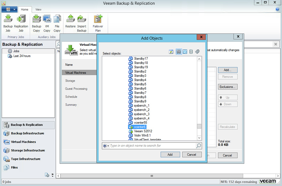Select the Violin Win8.1 VM

(x=140, y=136)
